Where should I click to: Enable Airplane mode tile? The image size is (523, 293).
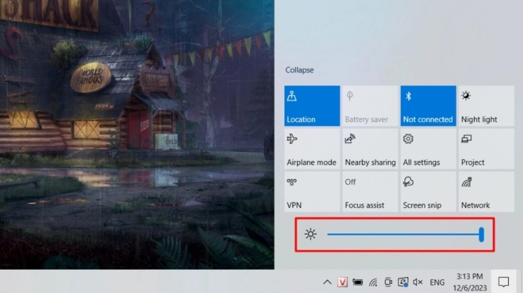point(312,149)
